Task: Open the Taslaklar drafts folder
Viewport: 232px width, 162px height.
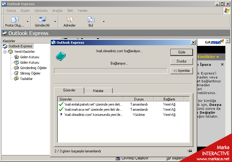Action: point(26,79)
